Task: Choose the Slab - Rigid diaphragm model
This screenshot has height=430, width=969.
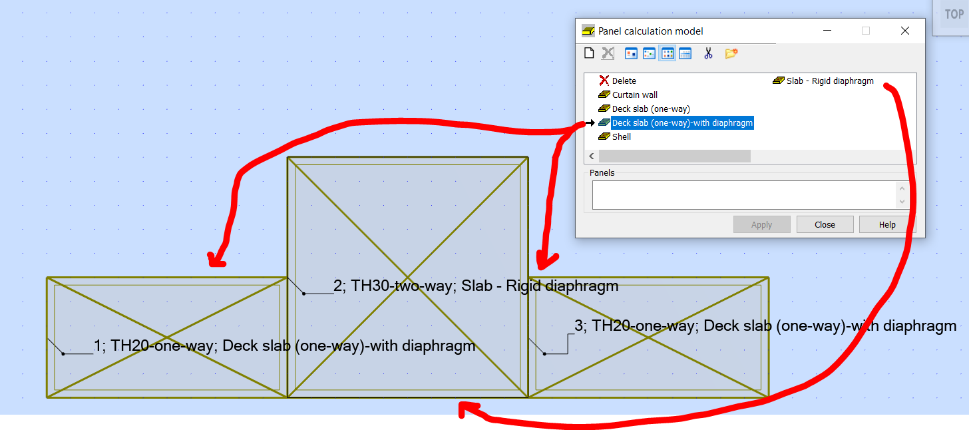Action: 829,81
